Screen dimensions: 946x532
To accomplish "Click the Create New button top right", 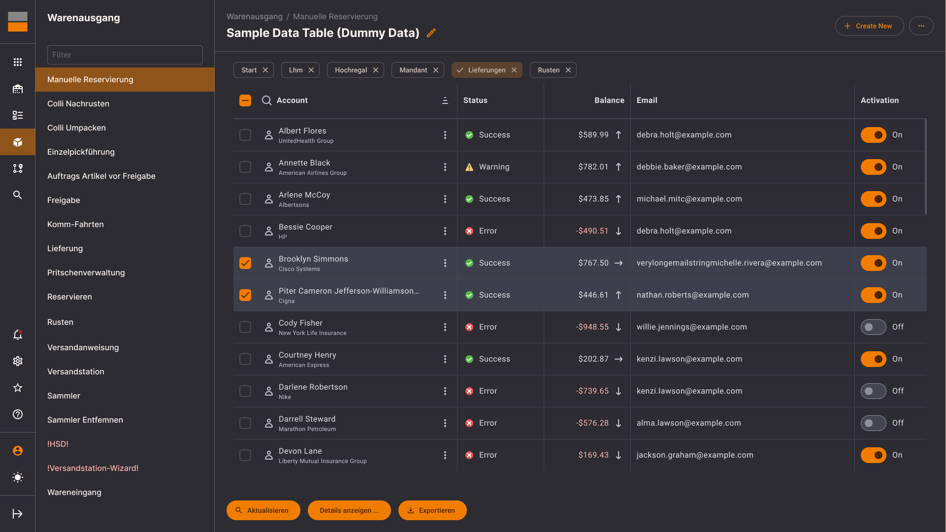I will [x=869, y=26].
